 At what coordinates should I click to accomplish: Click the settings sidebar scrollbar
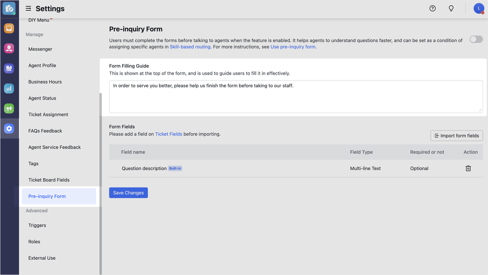pos(101,183)
